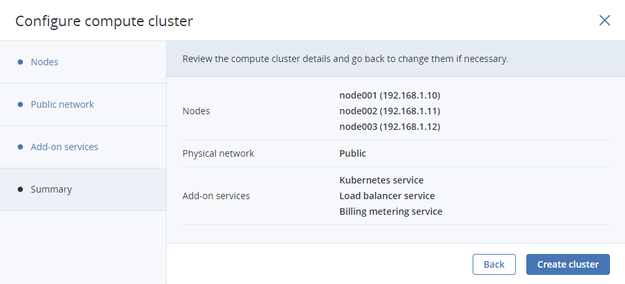The image size is (625, 284).
Task: Open the Public network step
Action: pyautogui.click(x=62, y=104)
